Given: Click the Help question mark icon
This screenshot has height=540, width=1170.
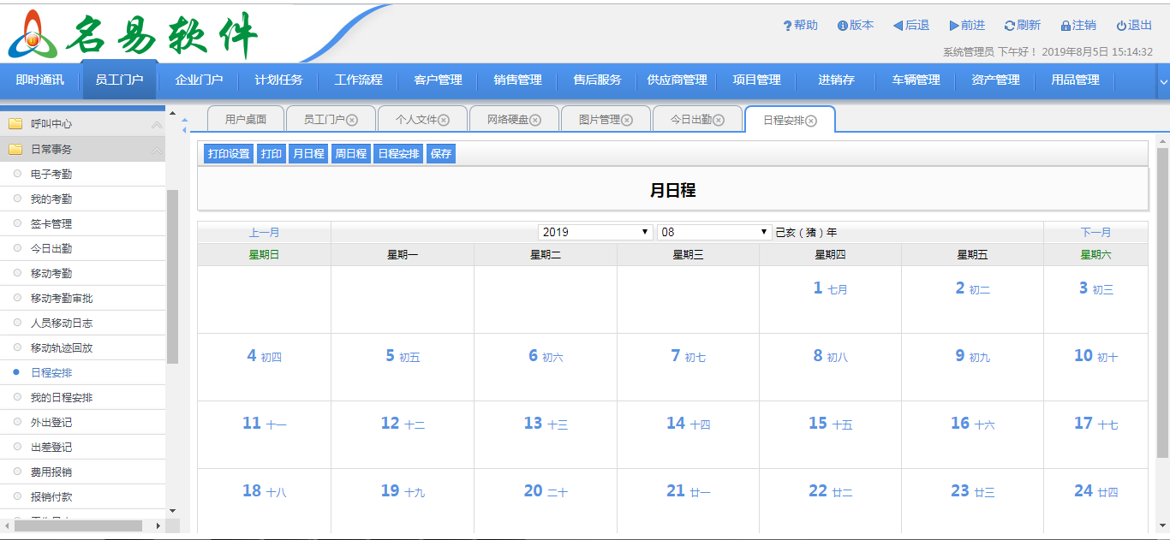Looking at the screenshot, I should click(787, 27).
